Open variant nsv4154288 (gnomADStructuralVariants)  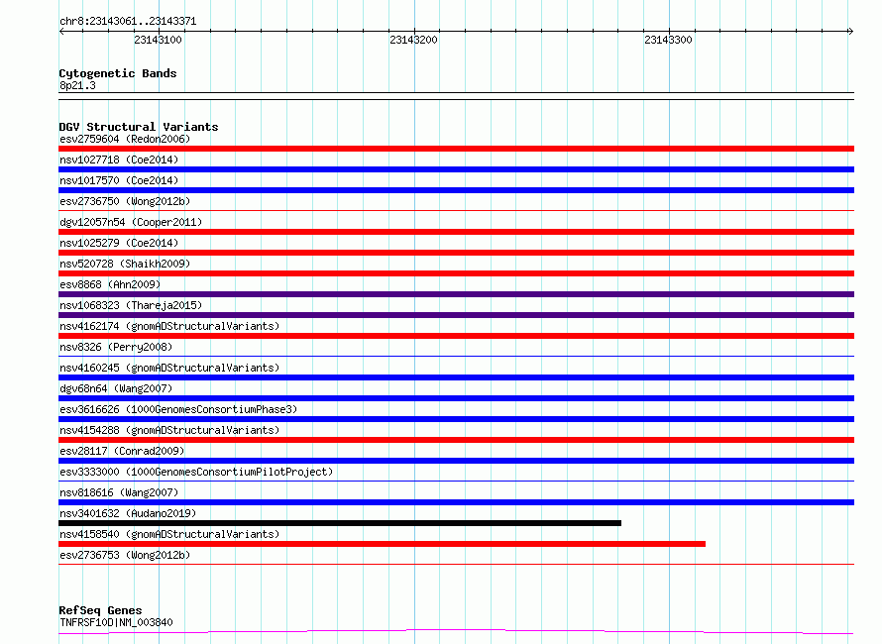169,430
